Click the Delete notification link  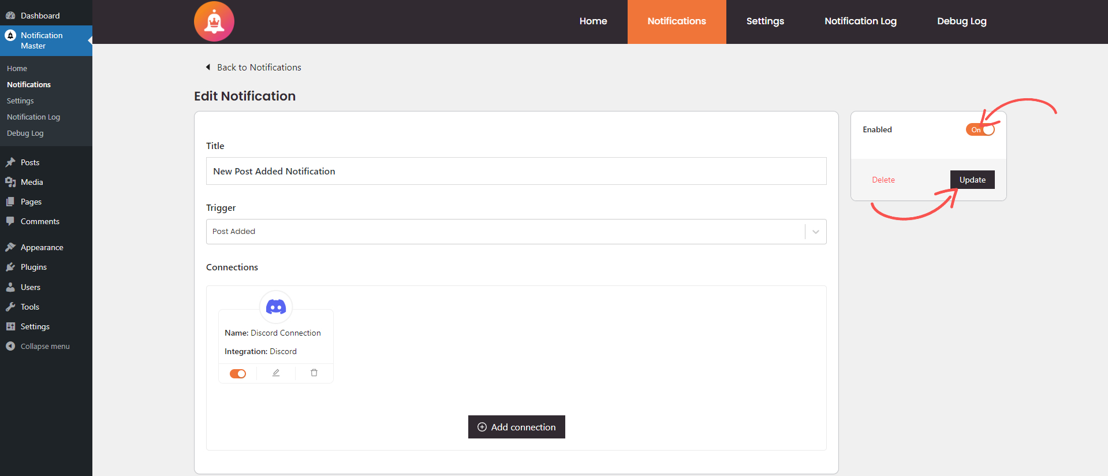pos(883,180)
